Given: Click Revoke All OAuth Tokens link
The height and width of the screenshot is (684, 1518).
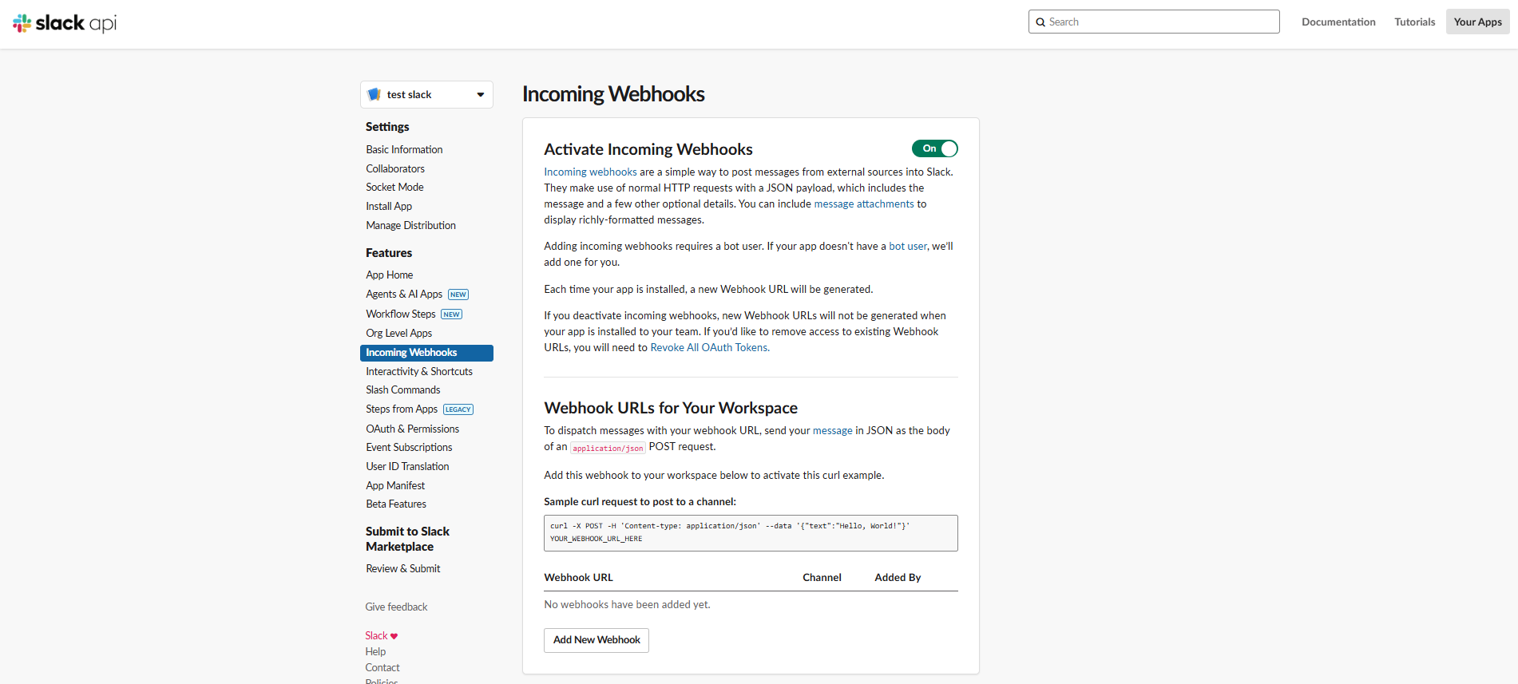Looking at the screenshot, I should [x=709, y=347].
